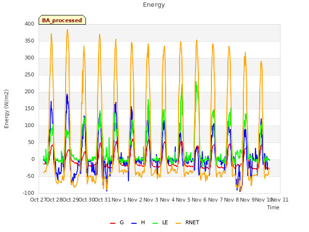Screen dimensions: 309x232
Task: Click the 0 y-axis tick label
Action: (33, 159)
